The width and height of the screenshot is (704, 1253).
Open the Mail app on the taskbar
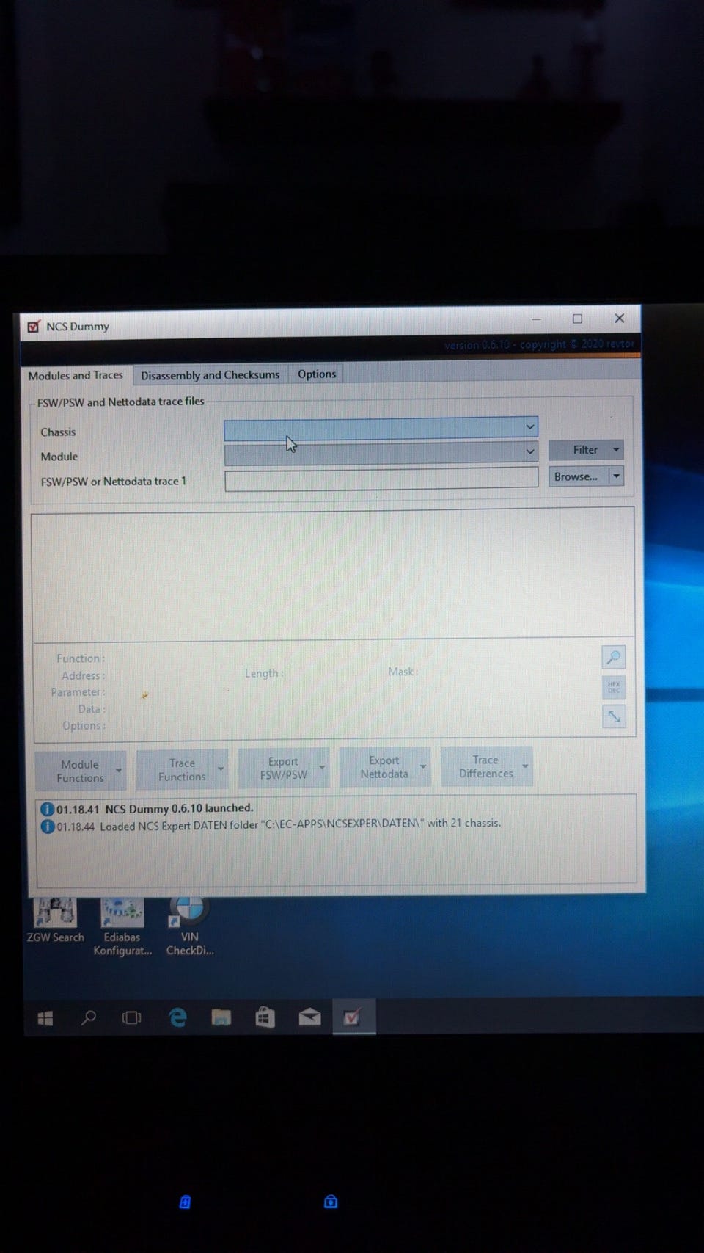tap(309, 1017)
